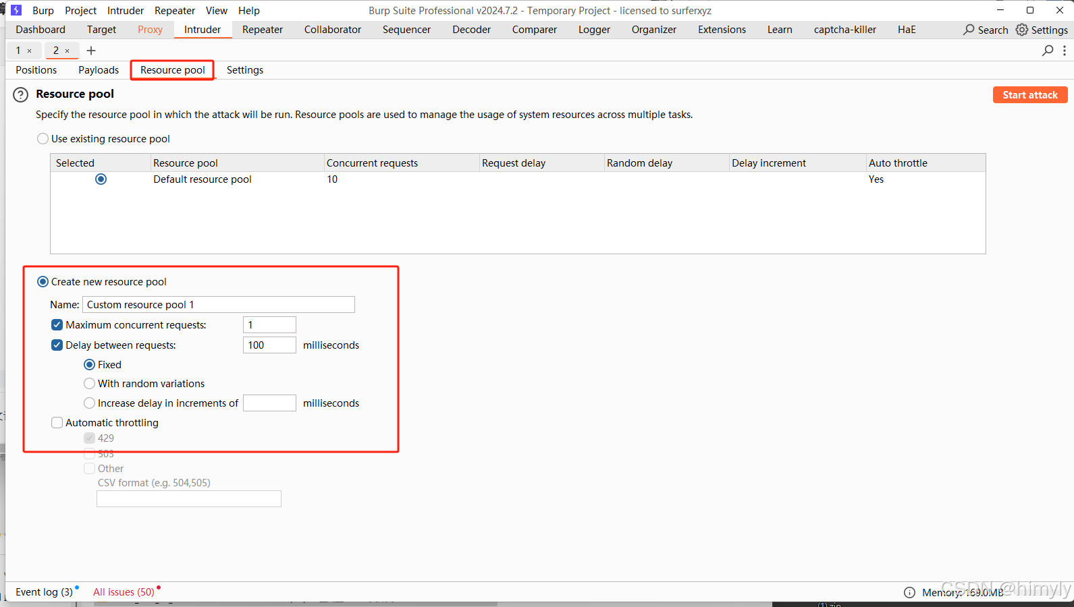Switch to the Extensions tab
The width and height of the screenshot is (1074, 607).
722,30
